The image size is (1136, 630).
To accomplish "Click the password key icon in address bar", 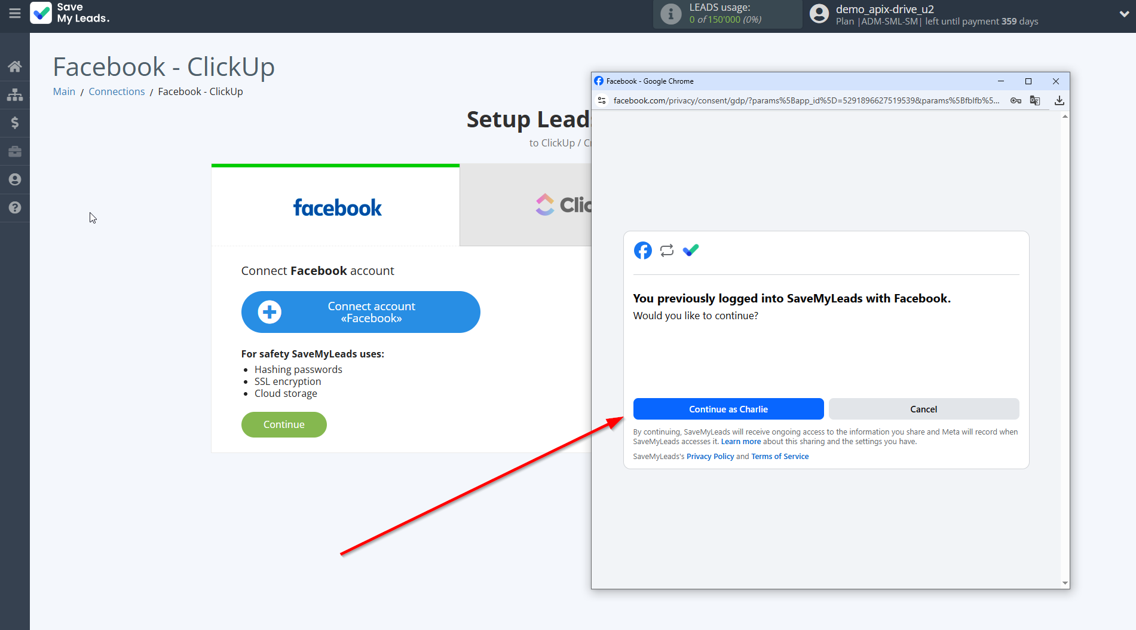I will pos(1015,100).
